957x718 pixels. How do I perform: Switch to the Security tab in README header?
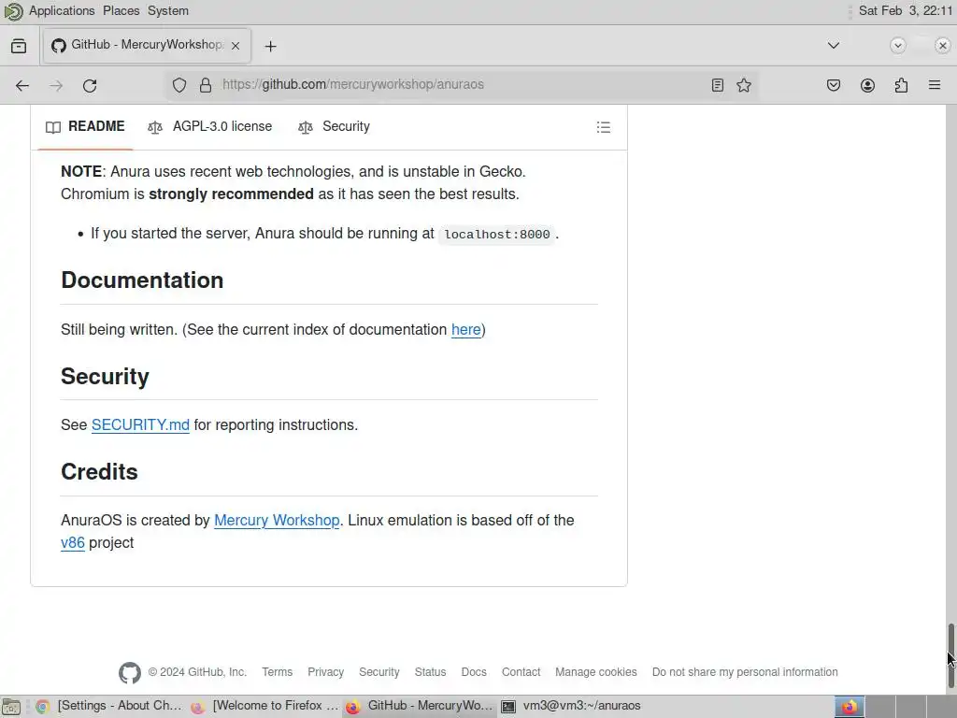(x=334, y=126)
